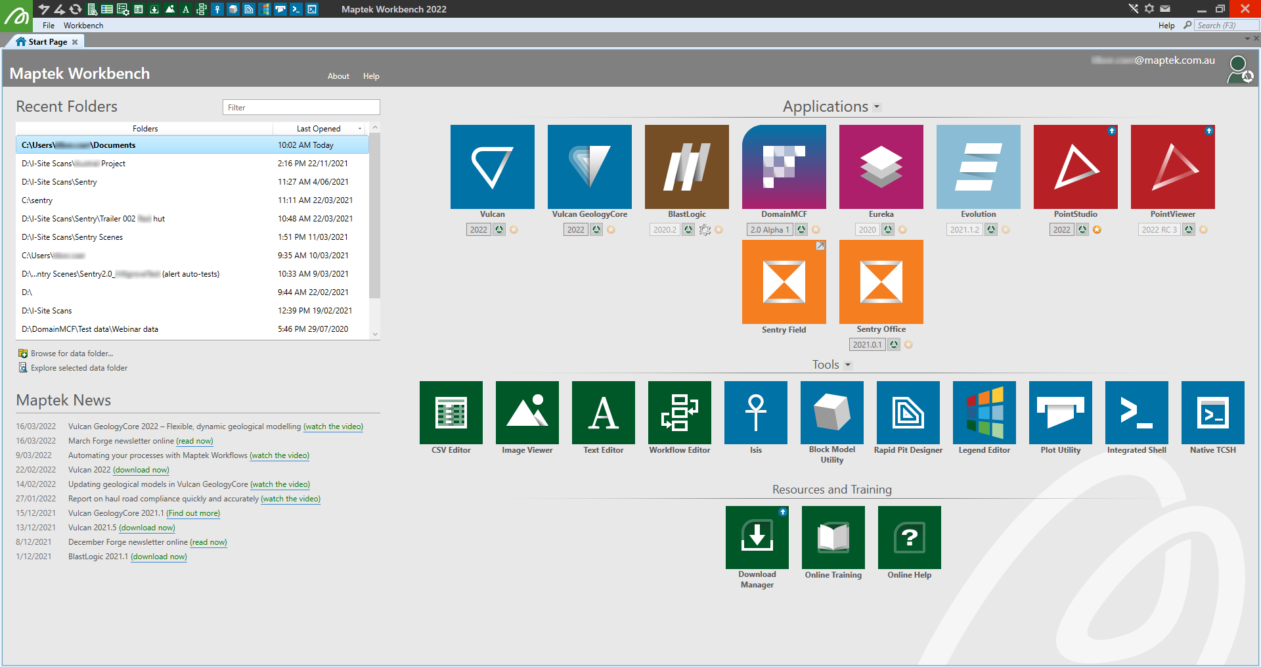Launch the Rapid Pit Designer tile

[908, 413]
